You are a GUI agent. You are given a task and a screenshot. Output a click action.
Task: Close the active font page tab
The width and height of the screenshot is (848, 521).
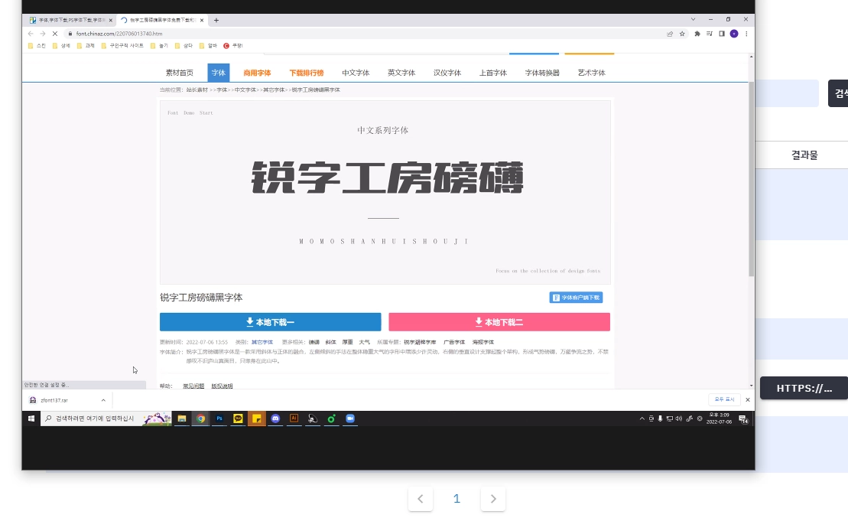202,20
